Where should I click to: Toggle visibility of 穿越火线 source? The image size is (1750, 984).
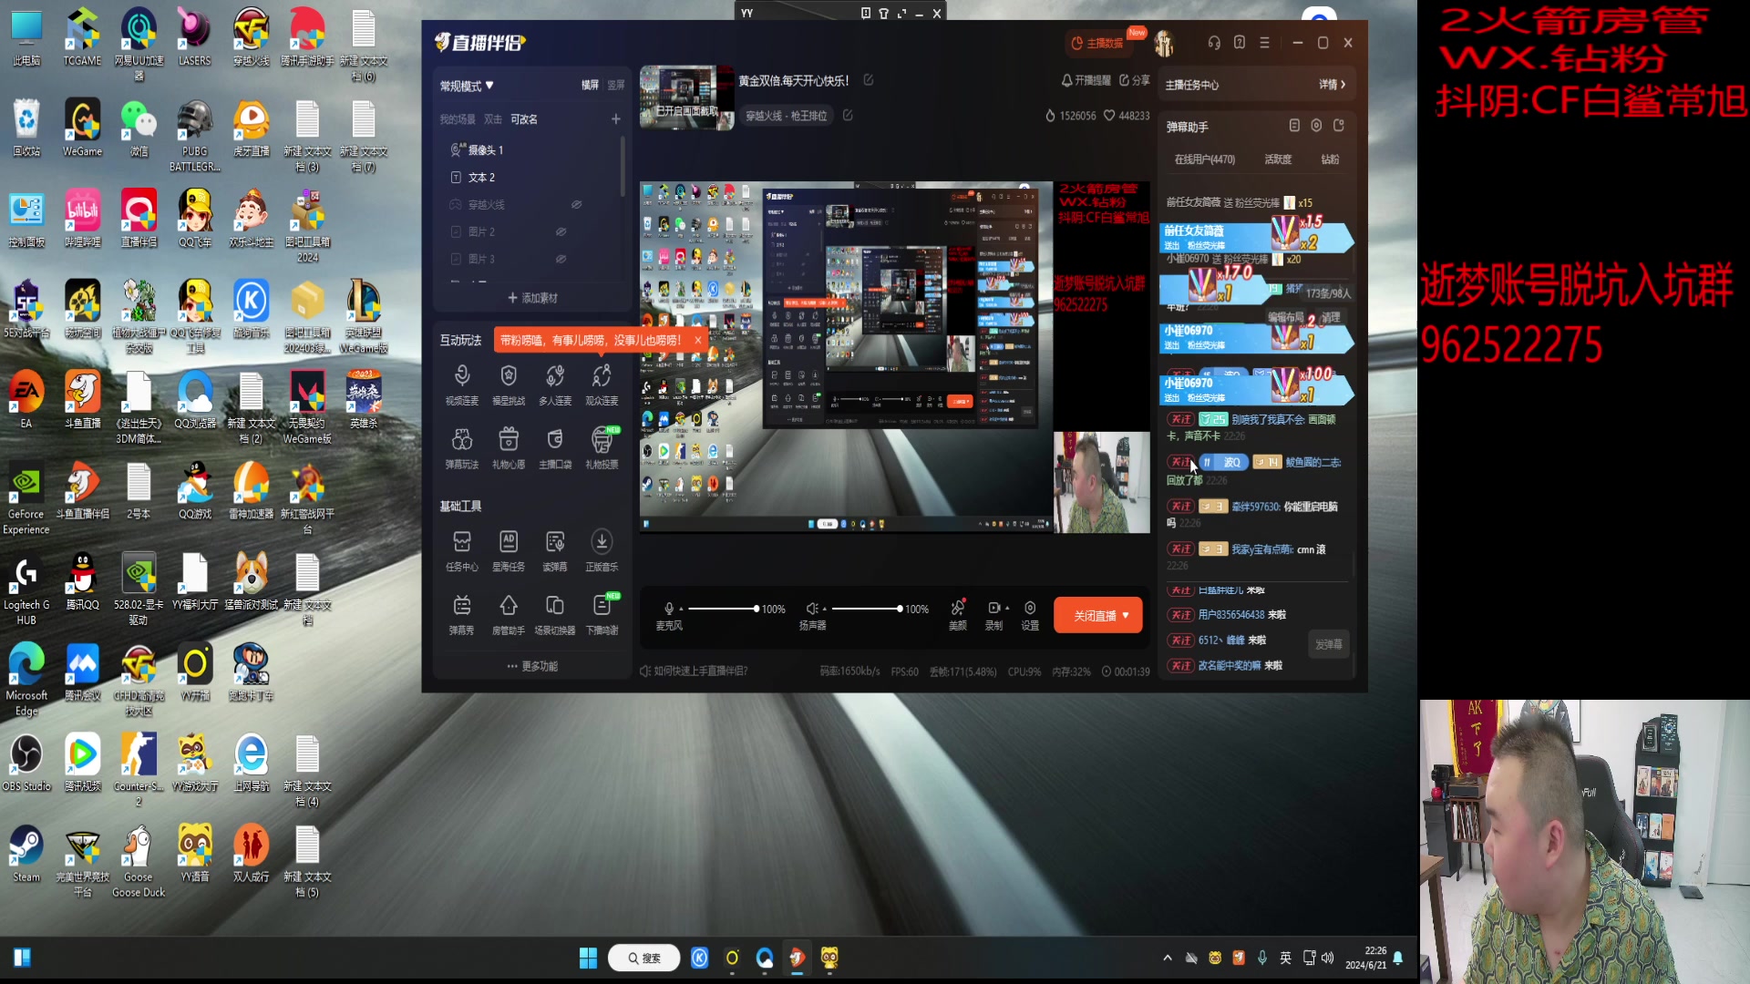click(576, 205)
